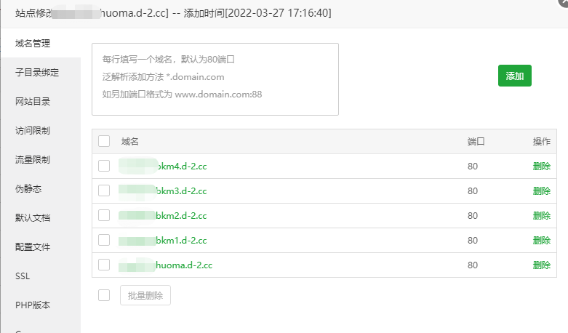This screenshot has height=333, width=568.
Task: Tick the checkbox beside bkm2.d-2.cc
Action: (104, 215)
